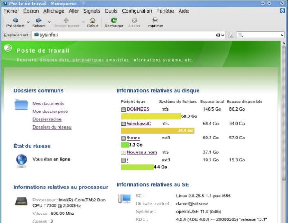Click the globe network status icon
The height and width of the screenshot is (223, 288).
tap(22, 161)
